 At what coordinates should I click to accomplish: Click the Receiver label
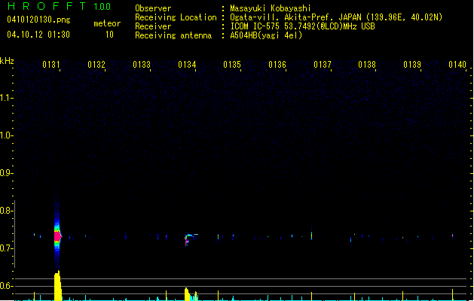click(153, 26)
